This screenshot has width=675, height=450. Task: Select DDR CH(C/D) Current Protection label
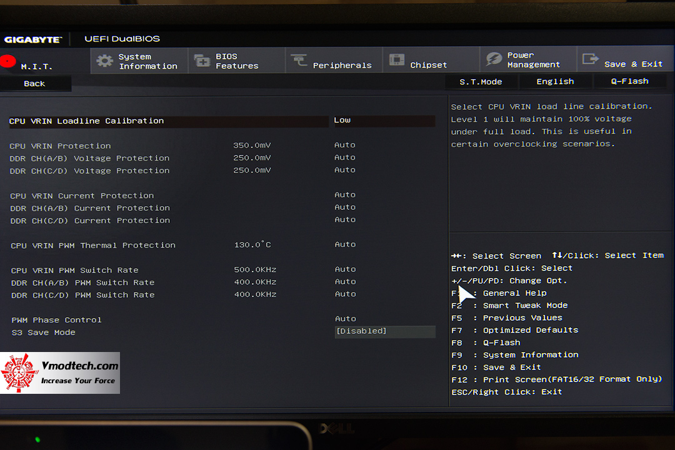(90, 221)
